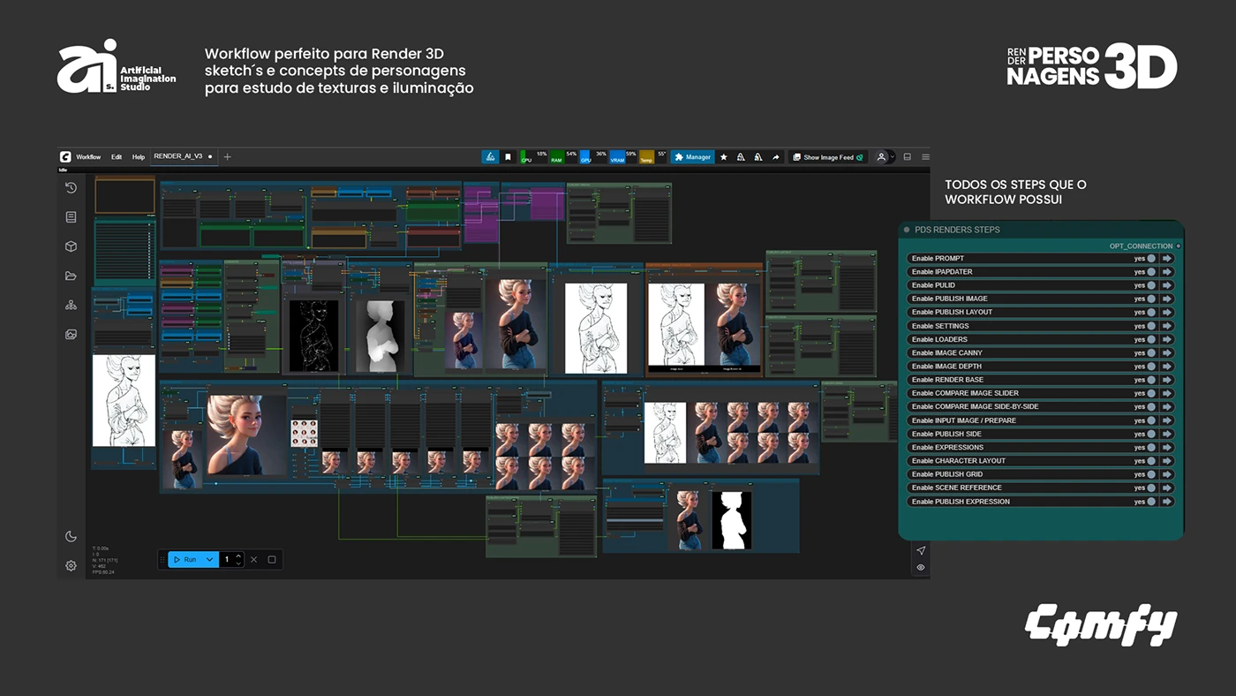Cancel current run with the X icon
This screenshot has width=1236, height=696.
pos(254,559)
